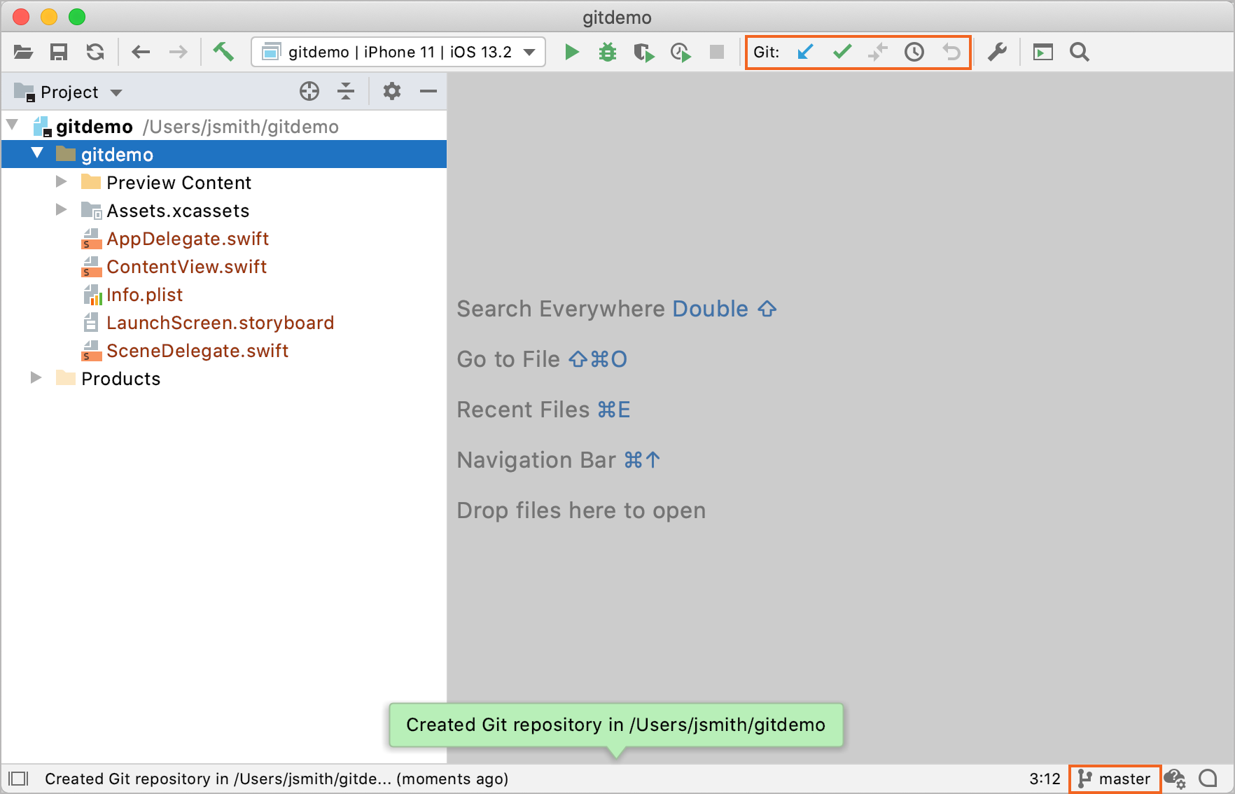
Task: Click the green Run play button
Action: [x=571, y=52]
